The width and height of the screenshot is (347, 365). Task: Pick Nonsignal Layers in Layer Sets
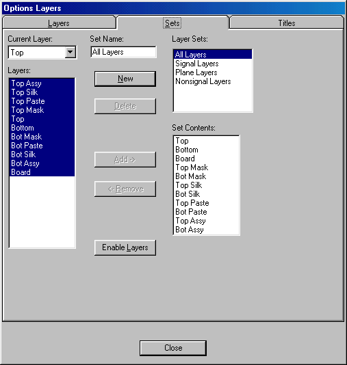click(x=213, y=81)
